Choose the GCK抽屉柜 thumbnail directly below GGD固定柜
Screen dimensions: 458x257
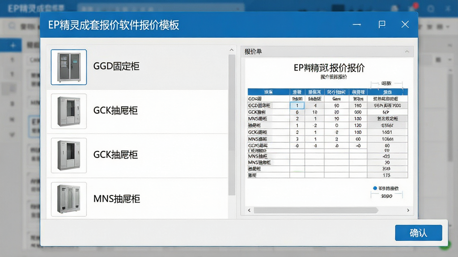(68, 111)
